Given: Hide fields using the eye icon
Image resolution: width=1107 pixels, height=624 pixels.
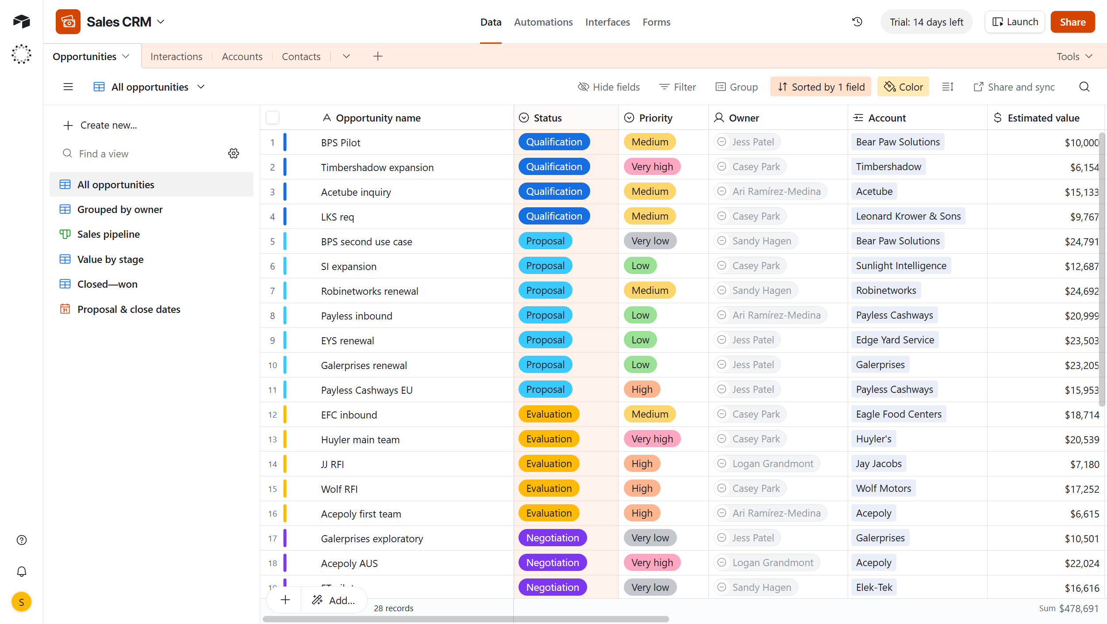Looking at the screenshot, I should click(x=609, y=87).
